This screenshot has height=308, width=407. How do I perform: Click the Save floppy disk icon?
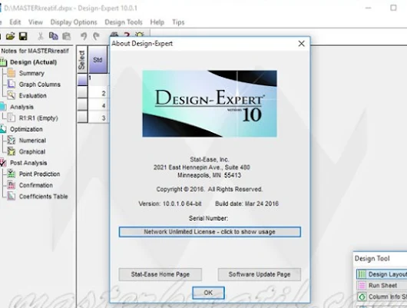click(x=23, y=36)
